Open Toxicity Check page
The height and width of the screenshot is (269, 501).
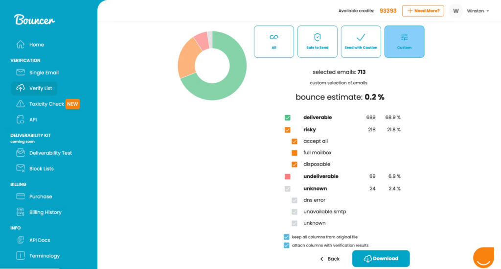[x=46, y=104]
